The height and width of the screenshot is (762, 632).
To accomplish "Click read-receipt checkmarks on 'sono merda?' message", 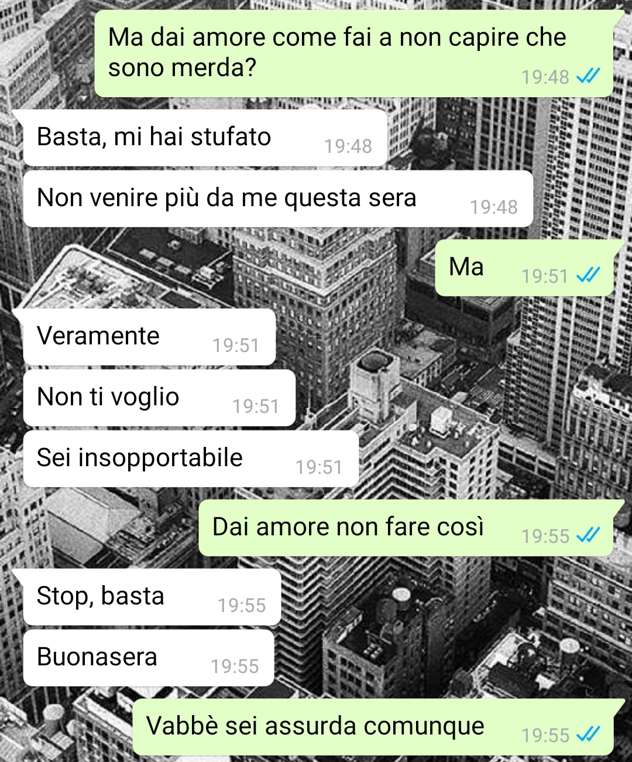I will pos(588,76).
